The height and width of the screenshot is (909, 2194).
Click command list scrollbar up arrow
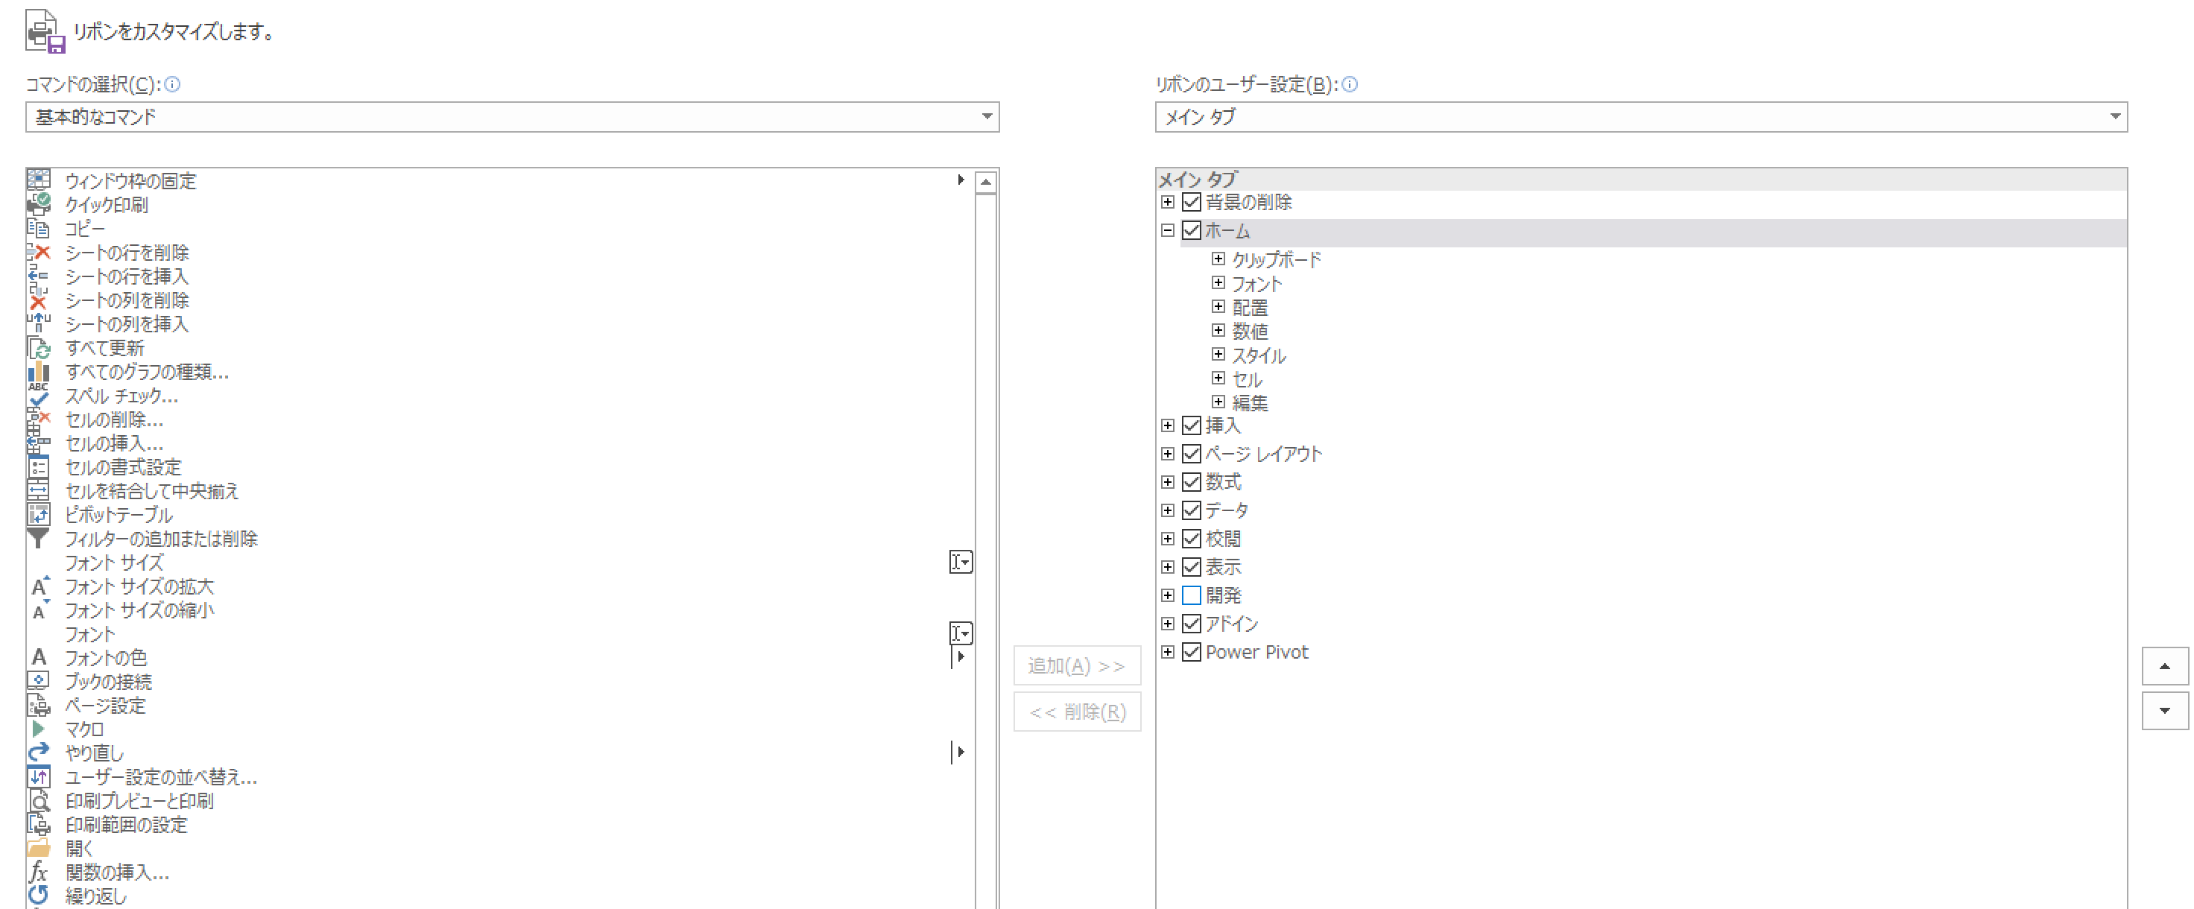[x=985, y=182]
